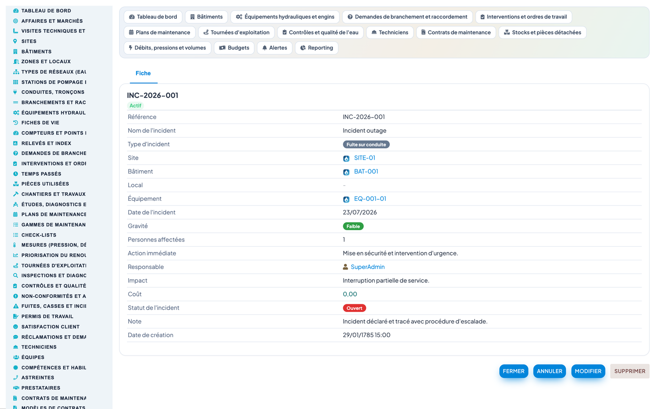Open the Bâtiments top shortcut
Screen dimensions: 662x409
coord(206,17)
